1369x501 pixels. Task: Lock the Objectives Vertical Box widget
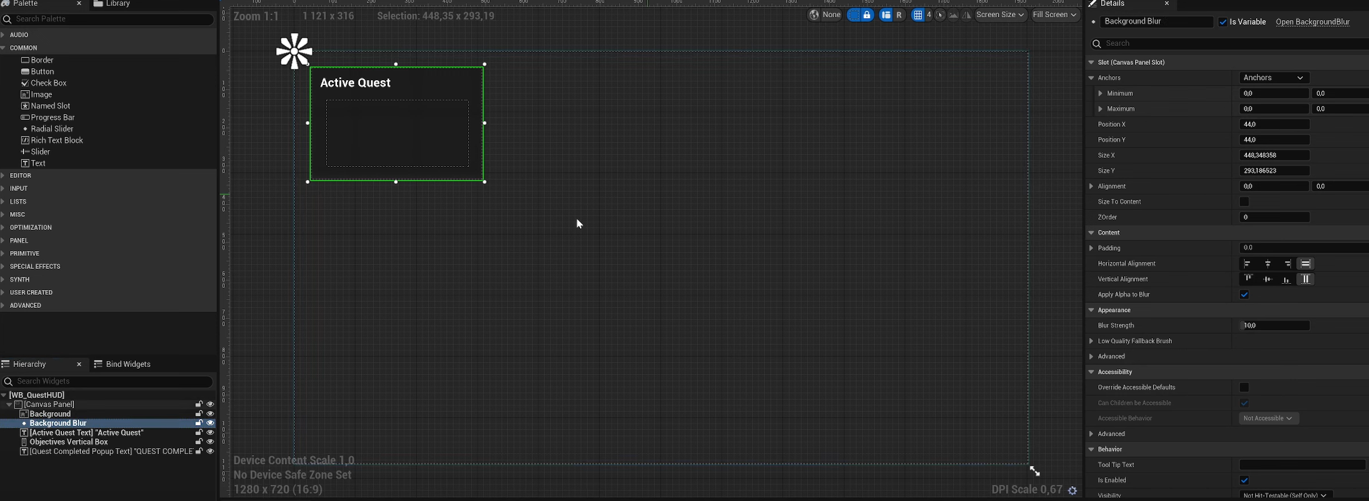pos(199,442)
